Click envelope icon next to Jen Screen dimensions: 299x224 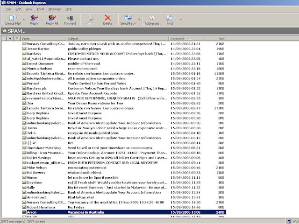(x=24, y=103)
